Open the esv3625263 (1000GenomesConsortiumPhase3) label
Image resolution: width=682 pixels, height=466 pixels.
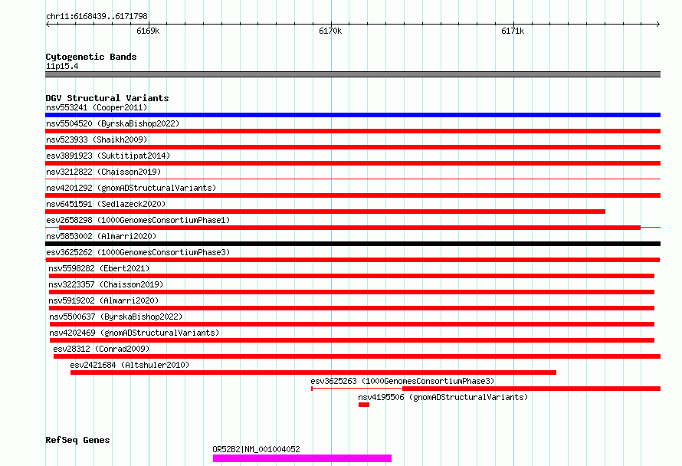[402, 381]
